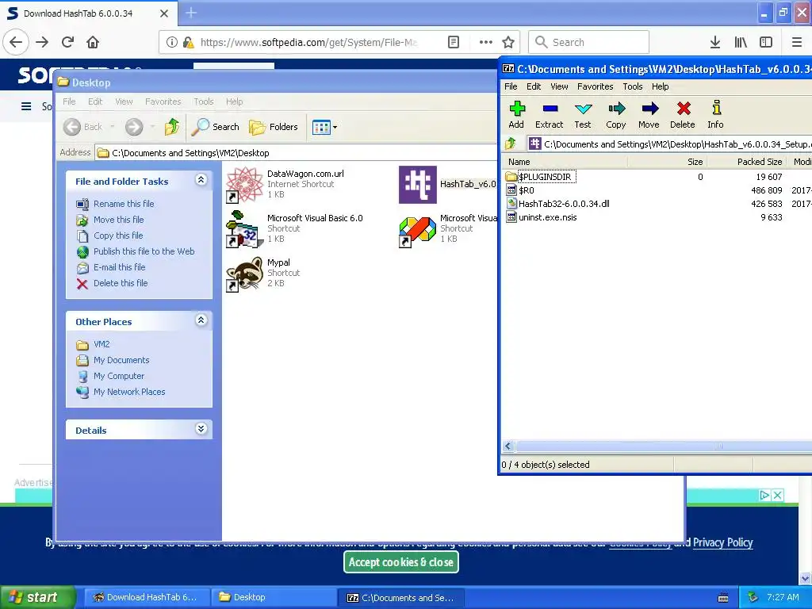Click the Explorer address bar path

pyautogui.click(x=190, y=153)
